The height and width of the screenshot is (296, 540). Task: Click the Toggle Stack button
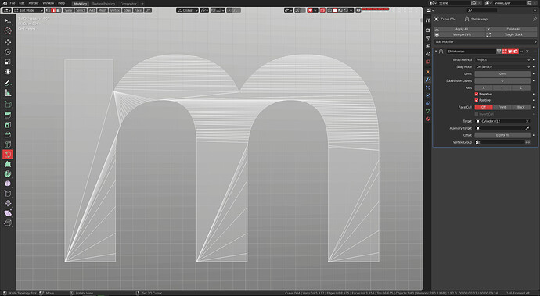click(511, 34)
